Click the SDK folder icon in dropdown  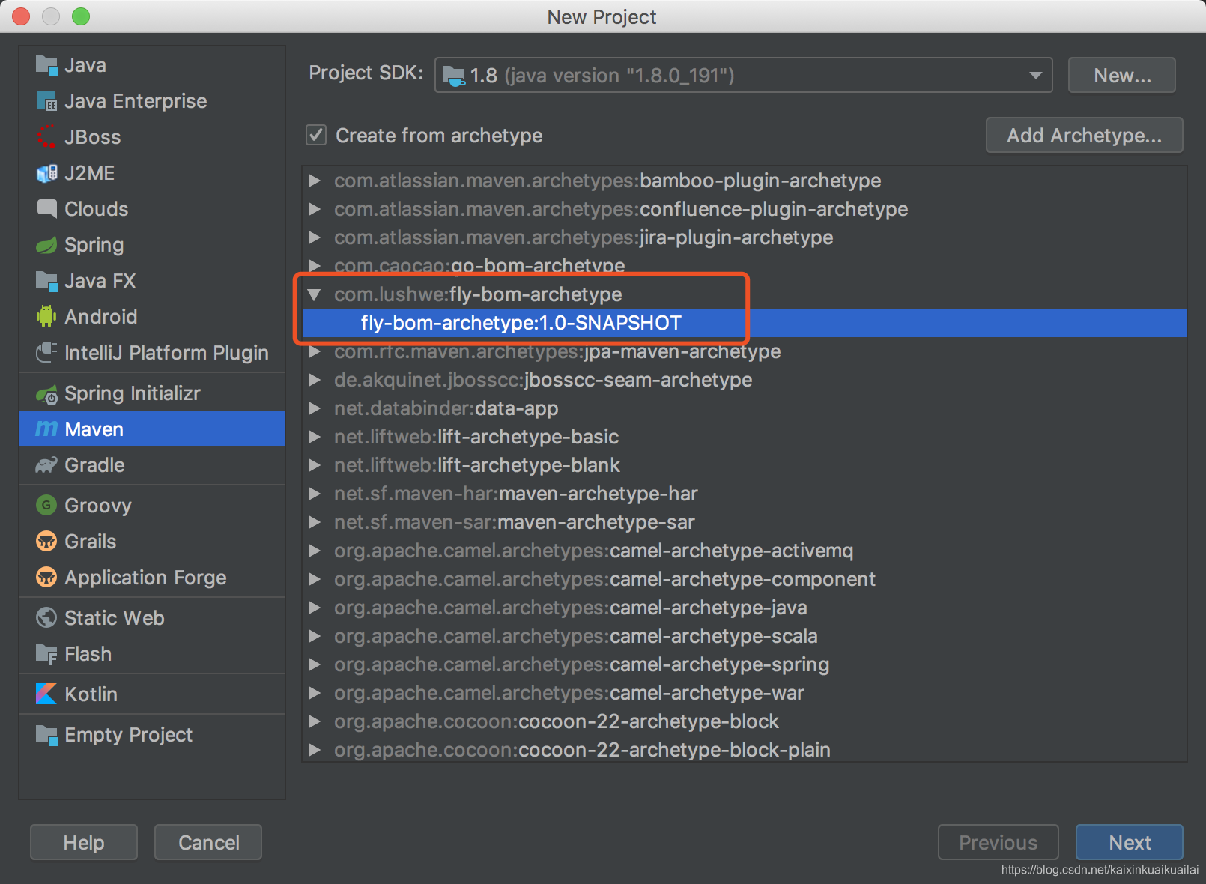454,76
